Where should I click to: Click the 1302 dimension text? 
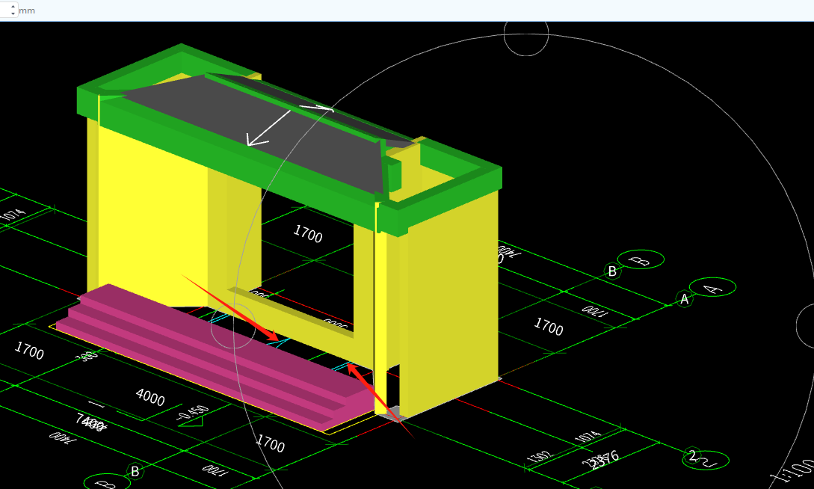[x=540, y=458]
